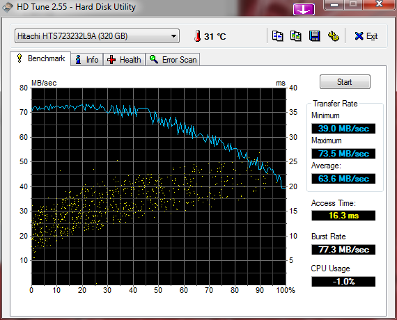Click the Health tab red cross icon

pos(111,60)
